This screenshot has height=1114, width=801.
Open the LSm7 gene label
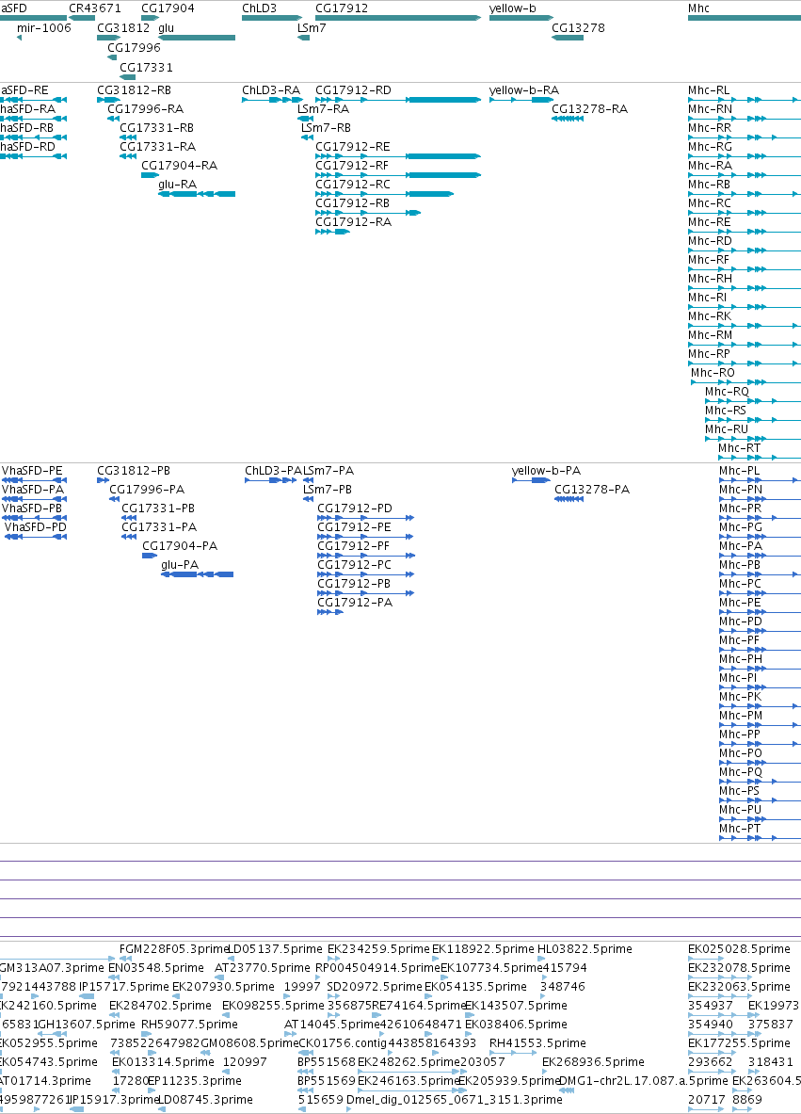pos(312,28)
